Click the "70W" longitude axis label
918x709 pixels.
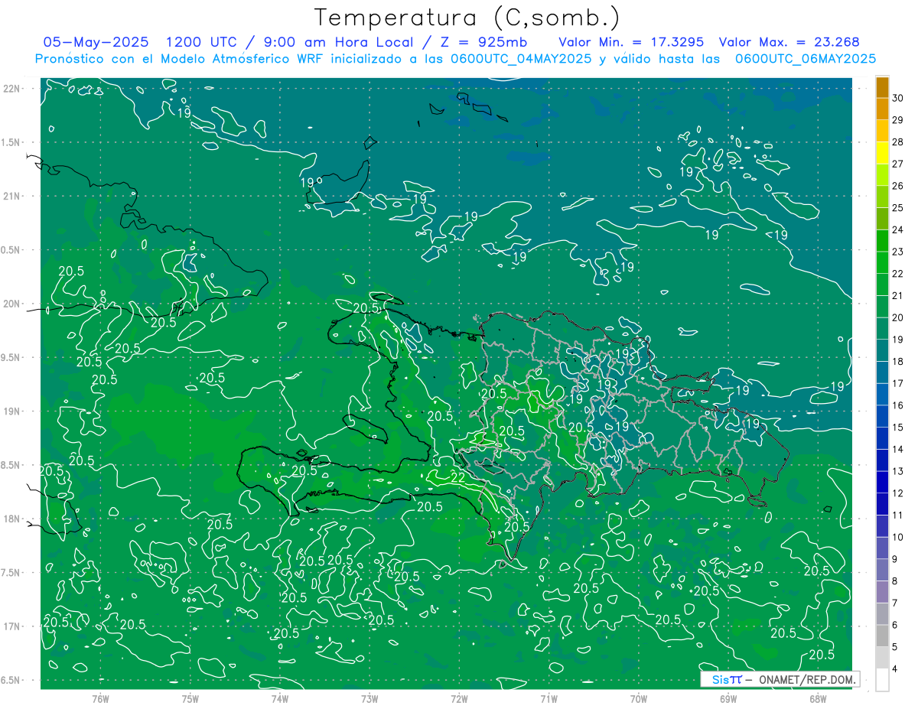639,699
